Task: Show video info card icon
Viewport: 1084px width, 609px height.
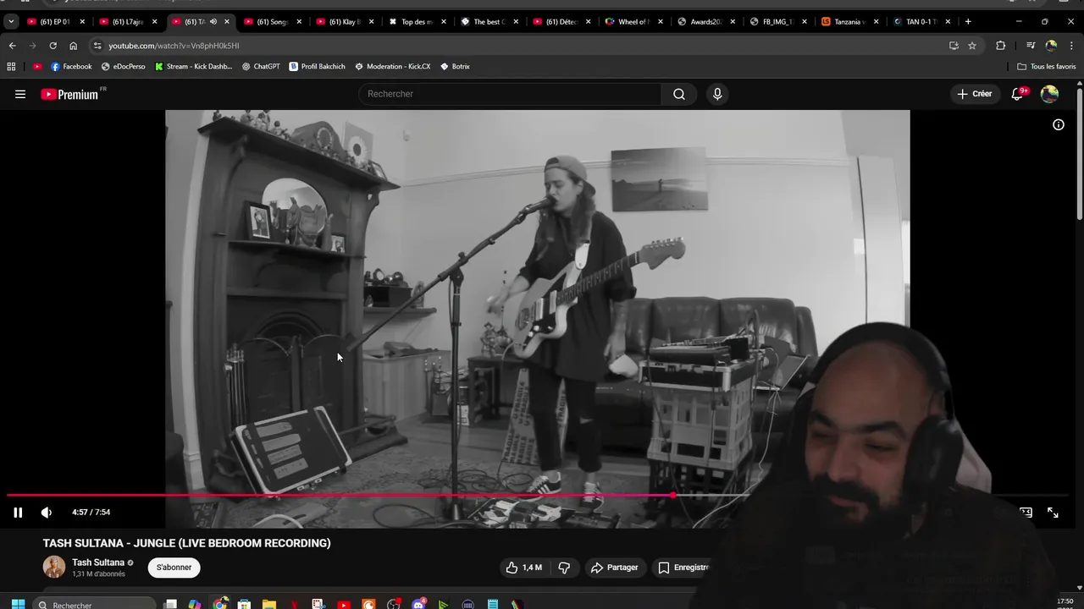Action: [1059, 124]
